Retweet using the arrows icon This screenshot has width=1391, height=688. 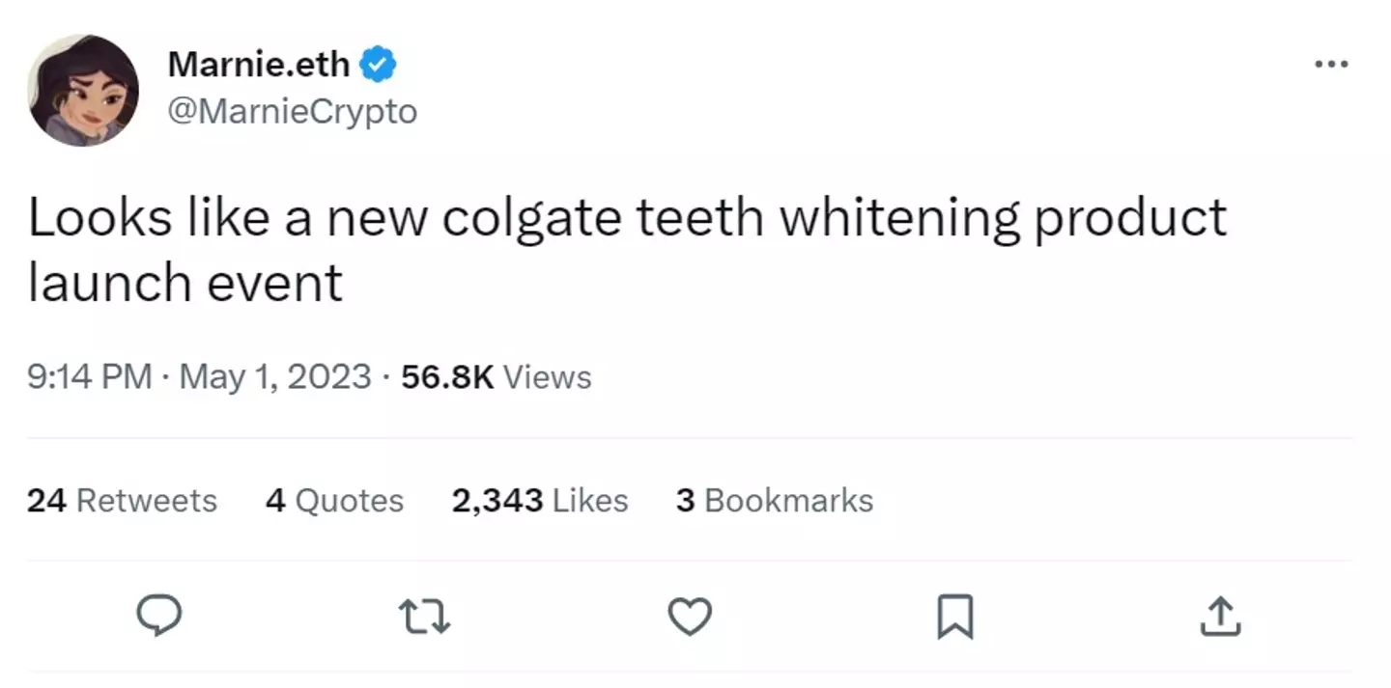(x=426, y=617)
